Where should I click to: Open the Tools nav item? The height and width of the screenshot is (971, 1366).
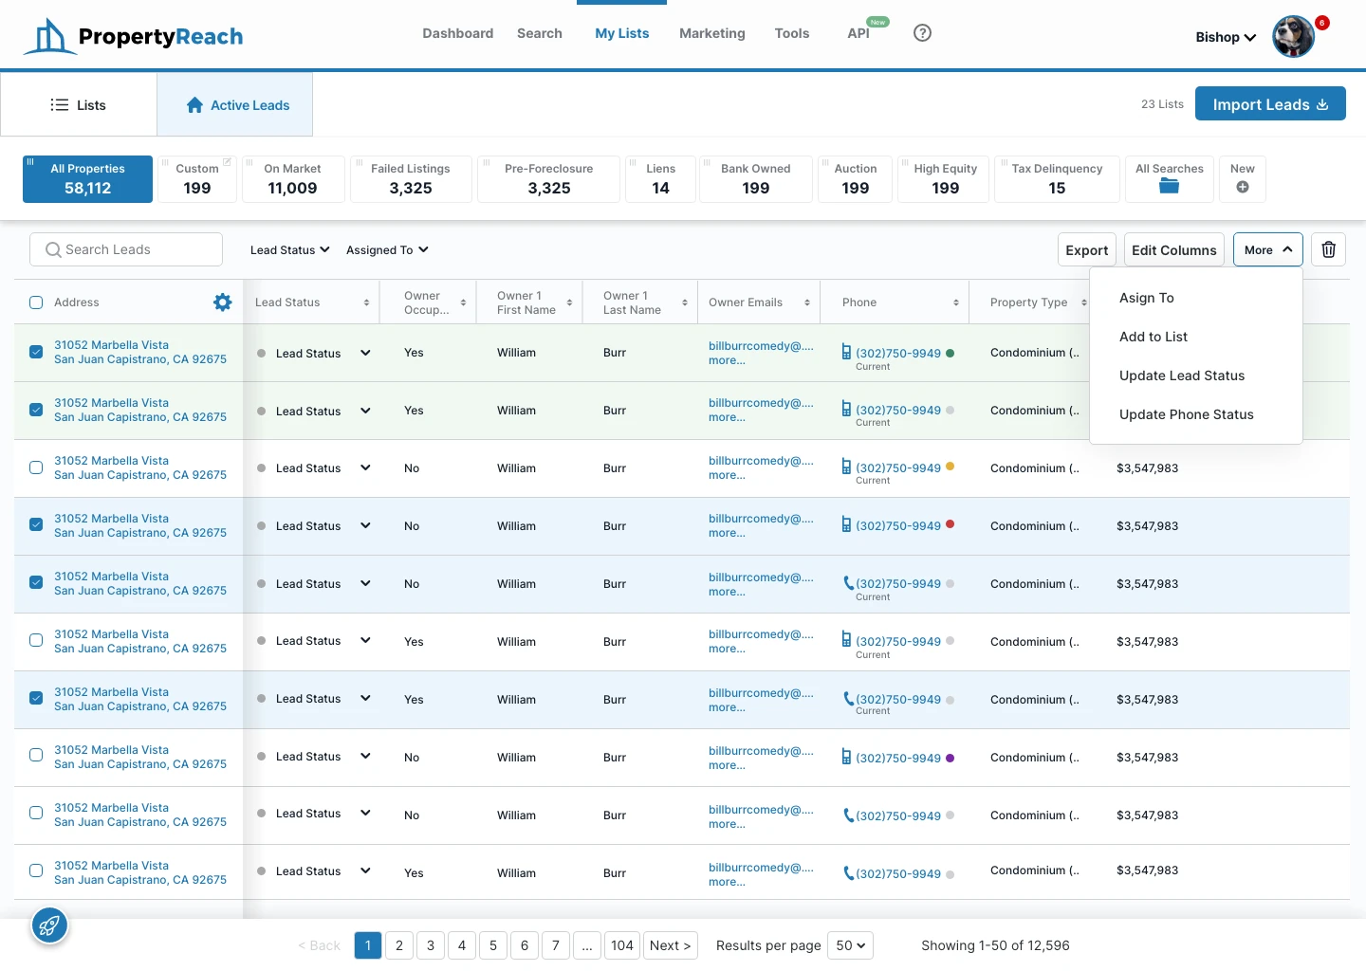[792, 33]
